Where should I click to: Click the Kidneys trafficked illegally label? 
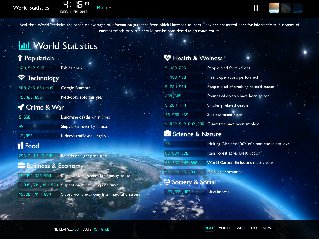pos(83,136)
